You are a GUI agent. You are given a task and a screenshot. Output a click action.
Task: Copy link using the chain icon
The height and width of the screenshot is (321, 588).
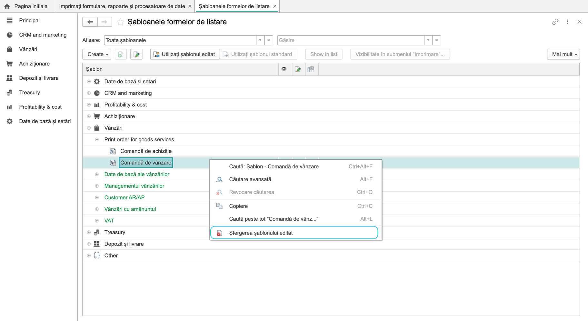coord(555,22)
